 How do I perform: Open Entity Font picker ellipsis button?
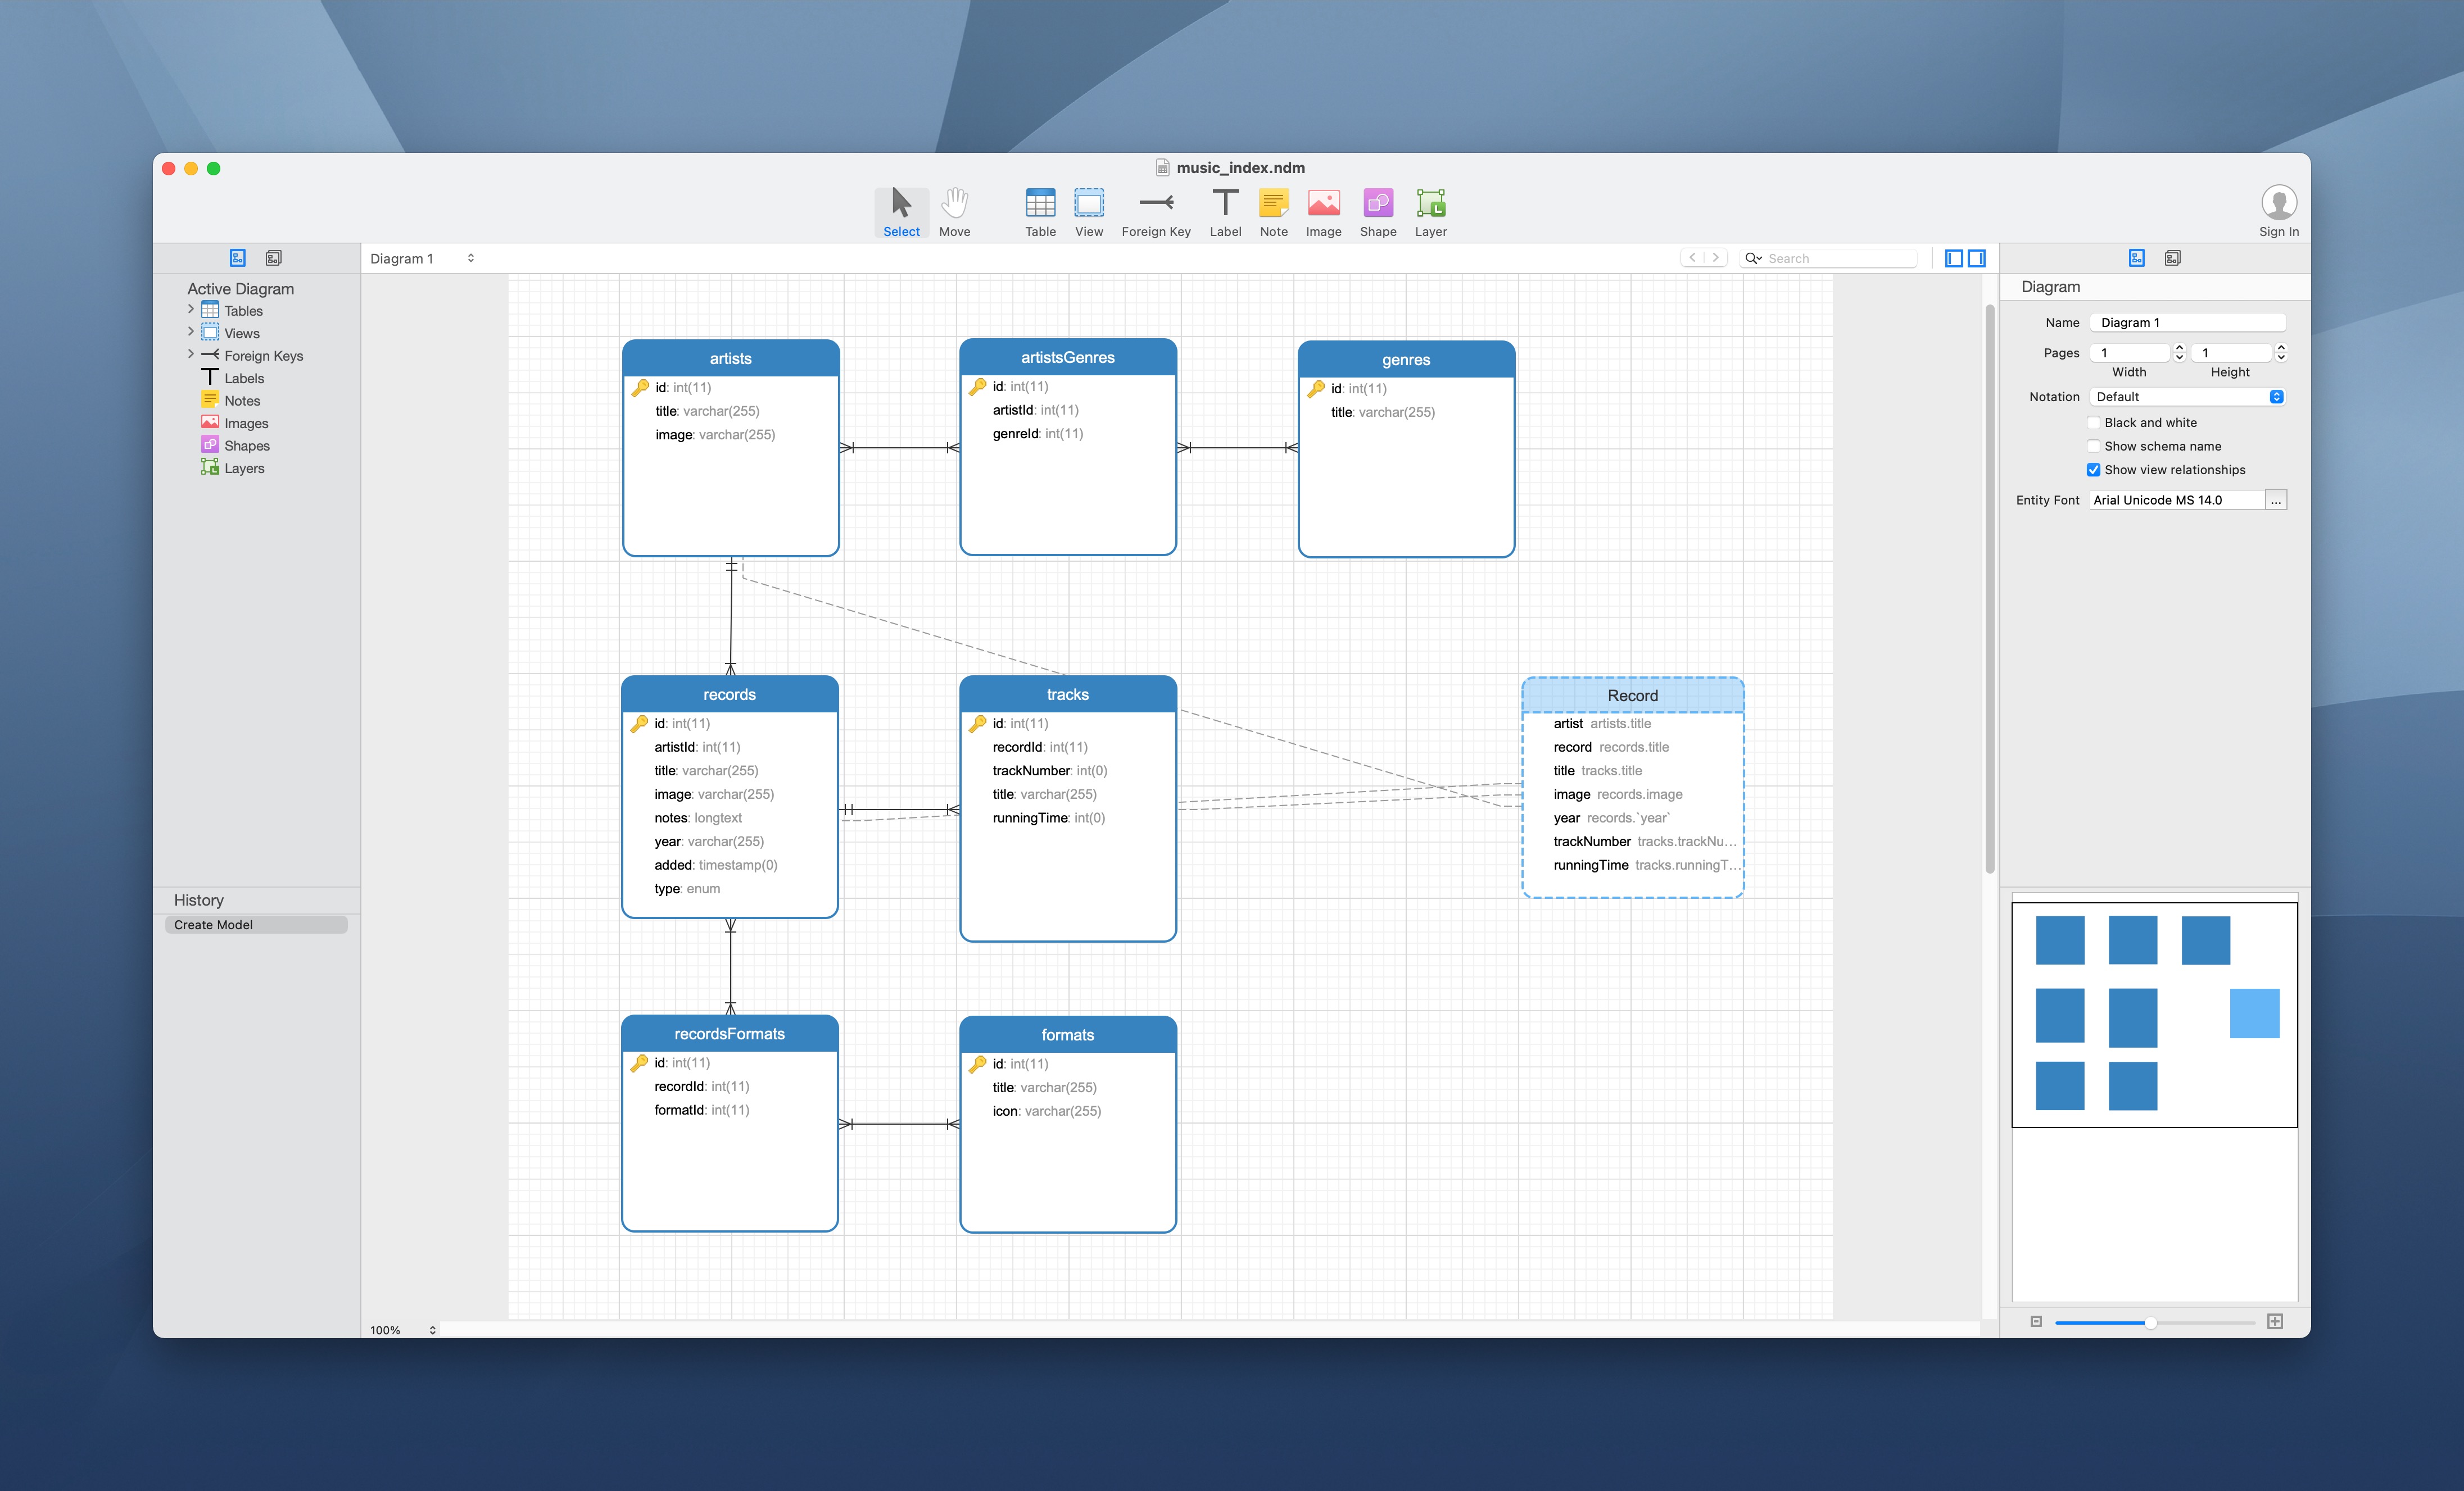click(2276, 499)
